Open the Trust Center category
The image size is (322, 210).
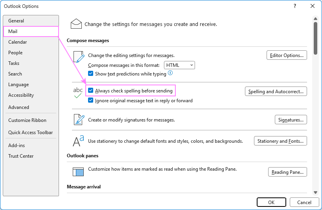pos(31,156)
